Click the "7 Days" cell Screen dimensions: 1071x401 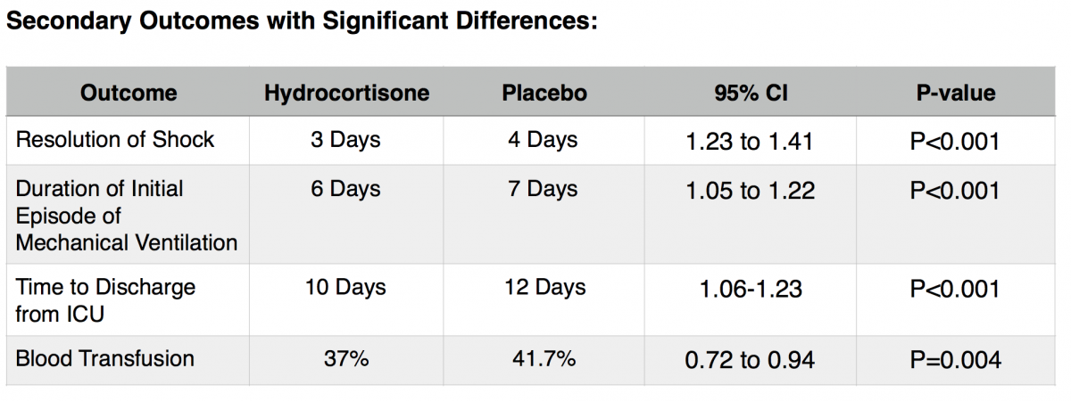(x=543, y=189)
